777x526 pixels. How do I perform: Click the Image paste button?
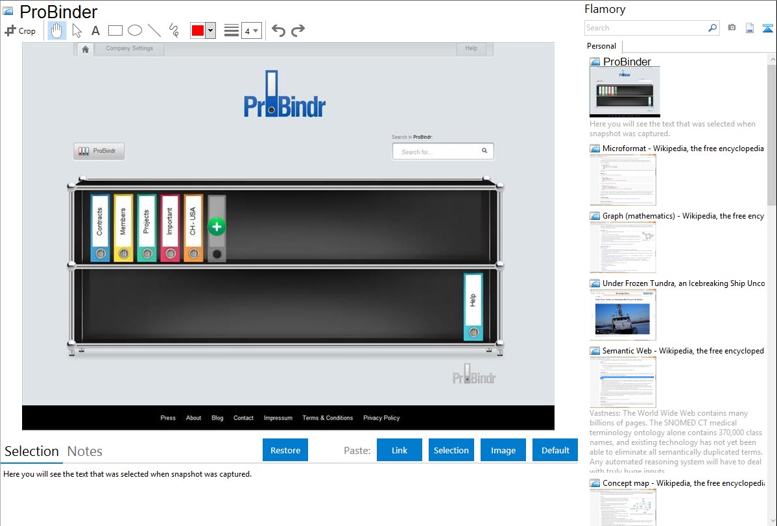click(x=503, y=450)
